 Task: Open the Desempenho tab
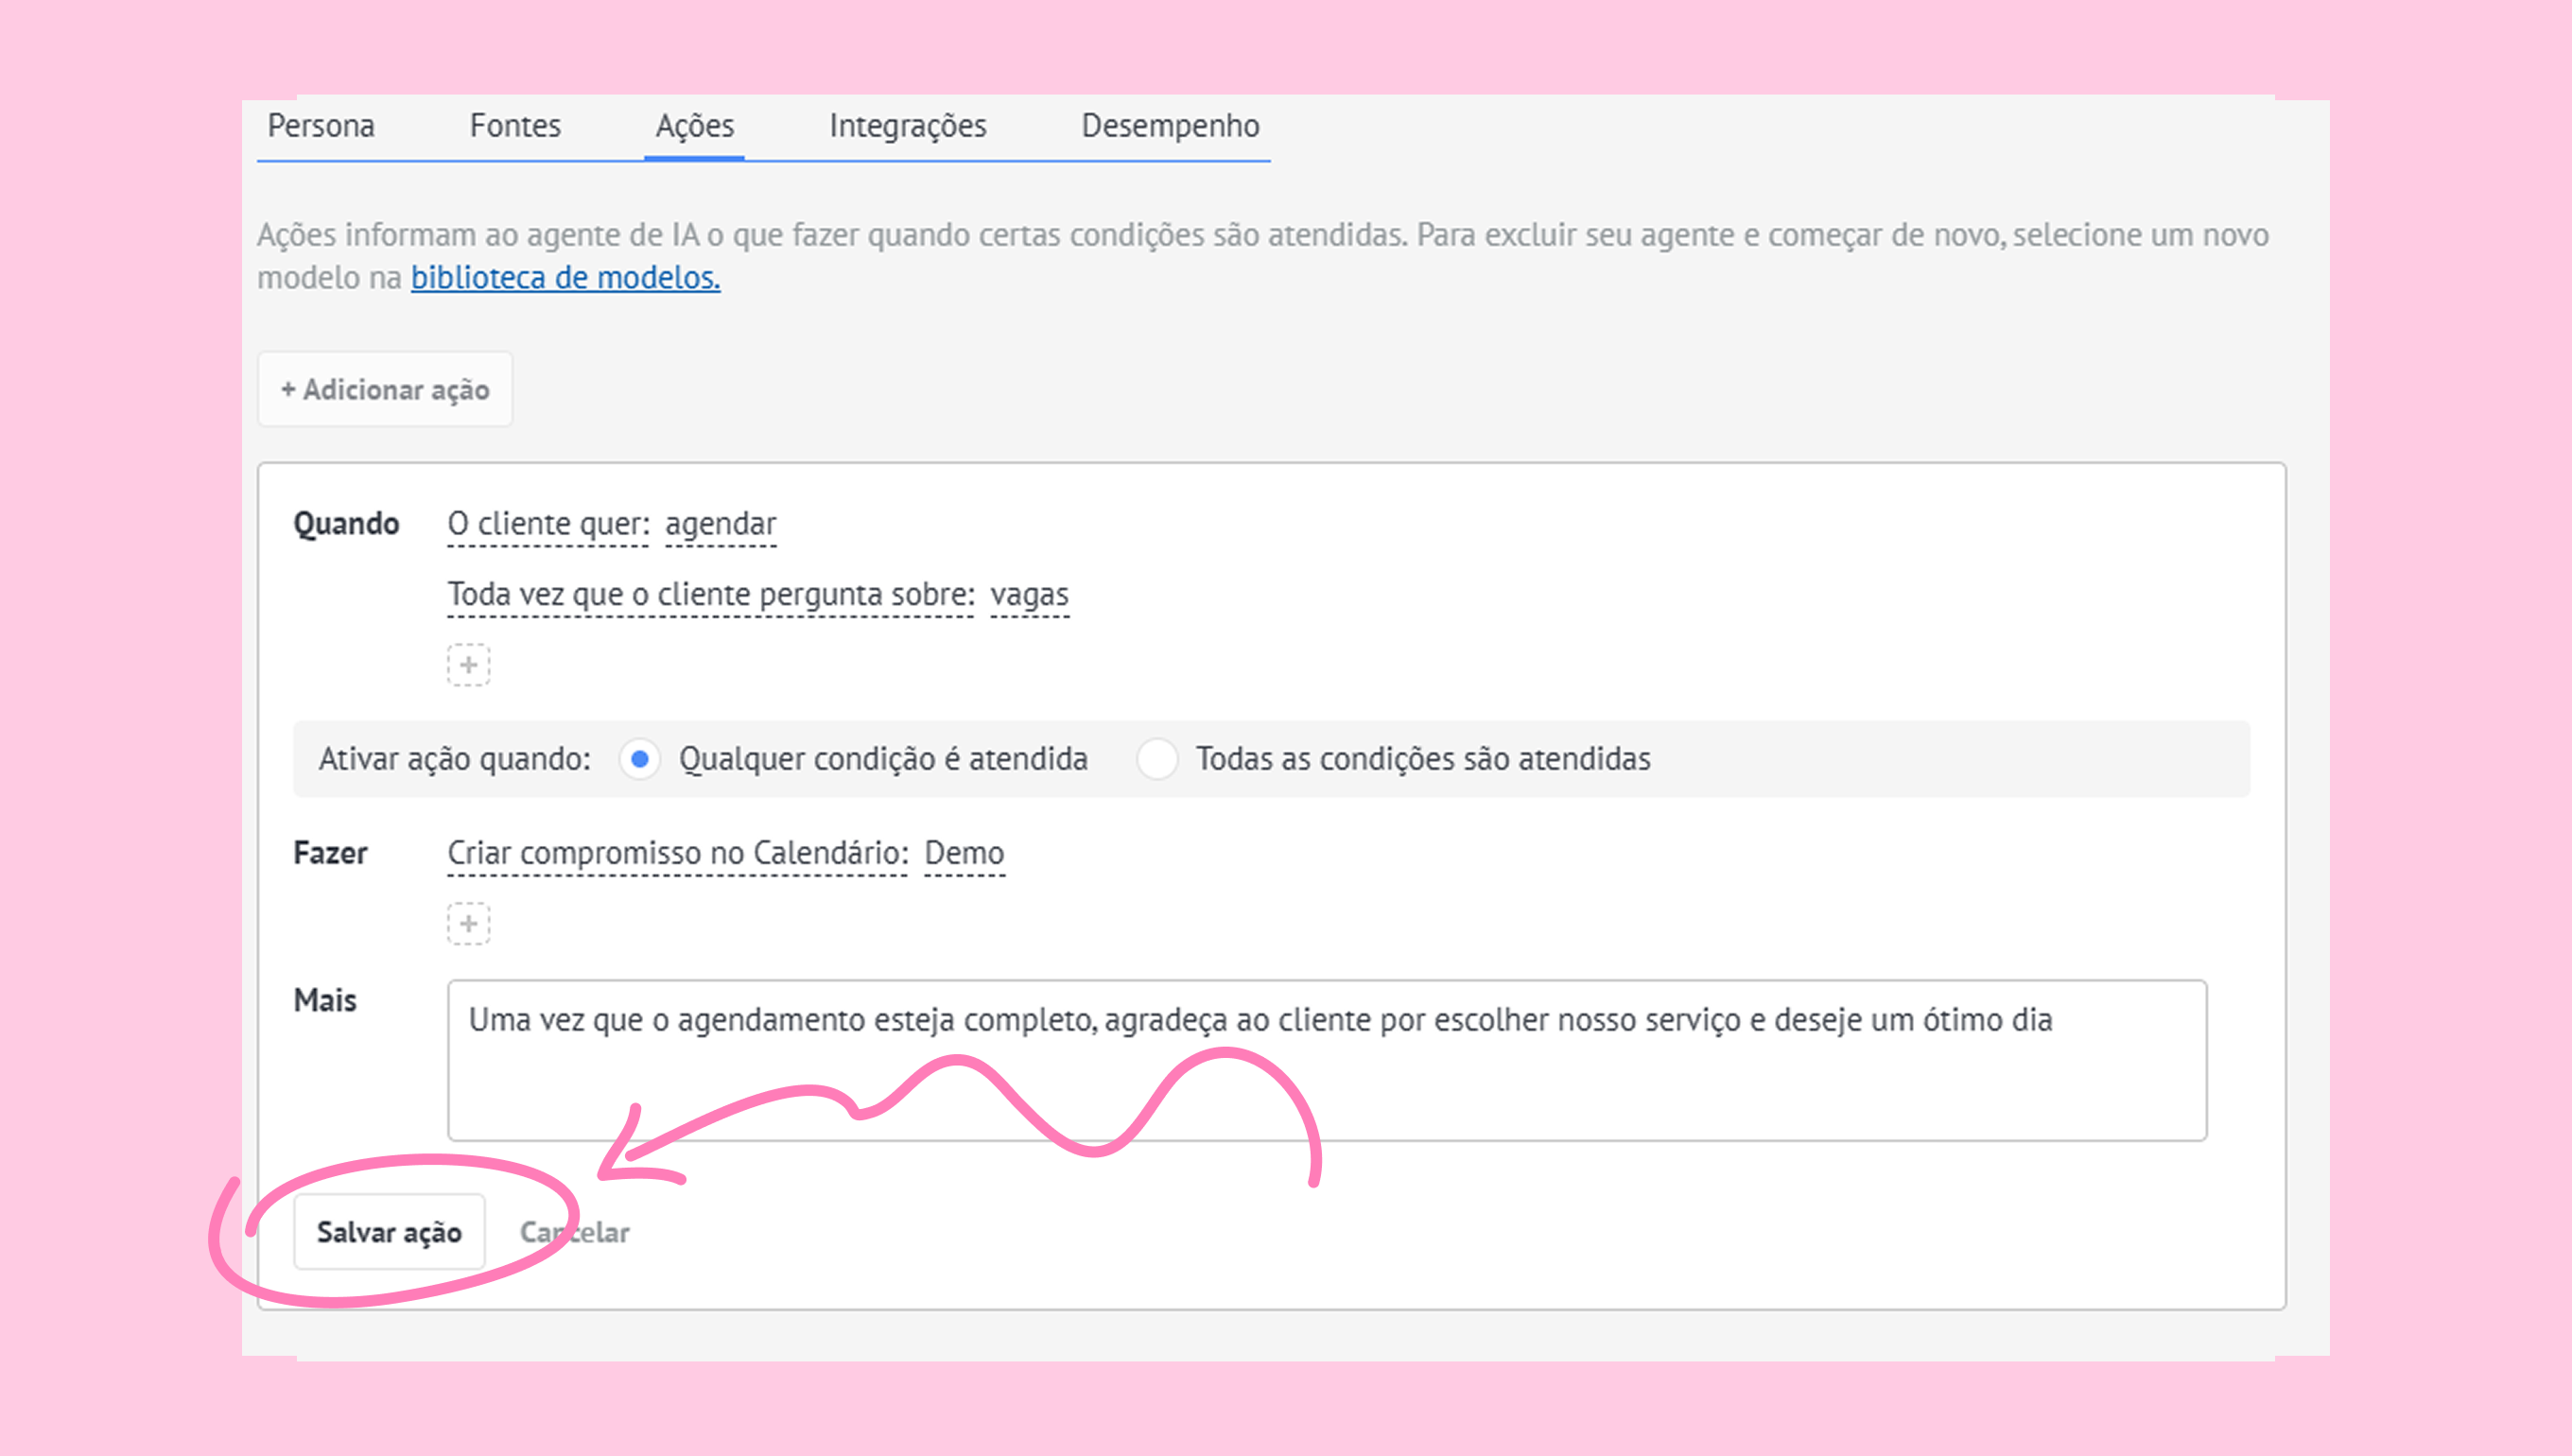pyautogui.click(x=1170, y=126)
